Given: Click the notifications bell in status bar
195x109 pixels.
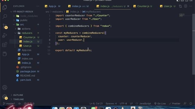Looking at the screenshot, I should (191, 104).
